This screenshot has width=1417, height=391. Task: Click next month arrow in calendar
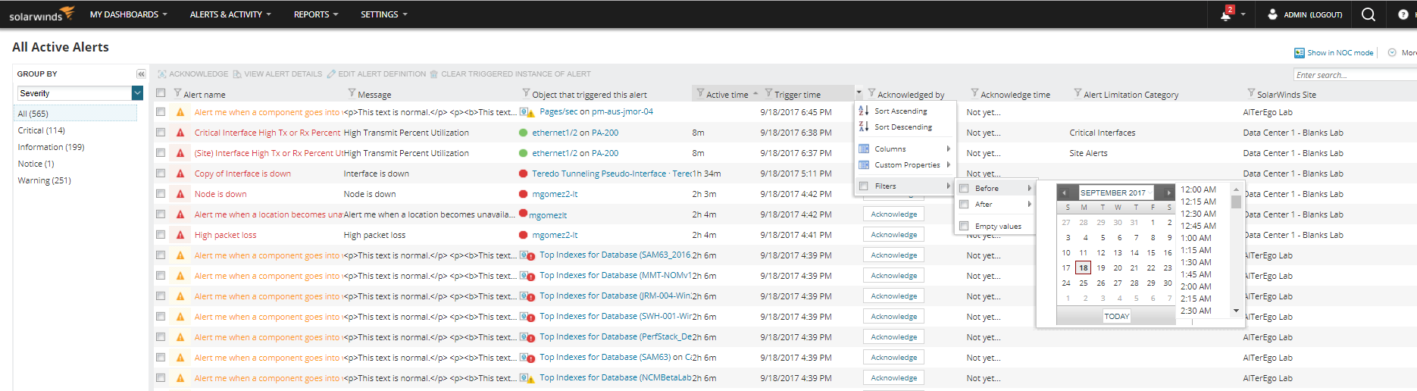coord(1168,192)
